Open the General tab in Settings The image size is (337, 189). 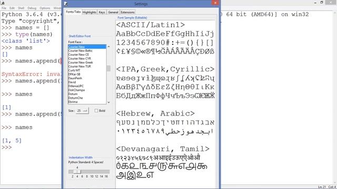point(113,12)
